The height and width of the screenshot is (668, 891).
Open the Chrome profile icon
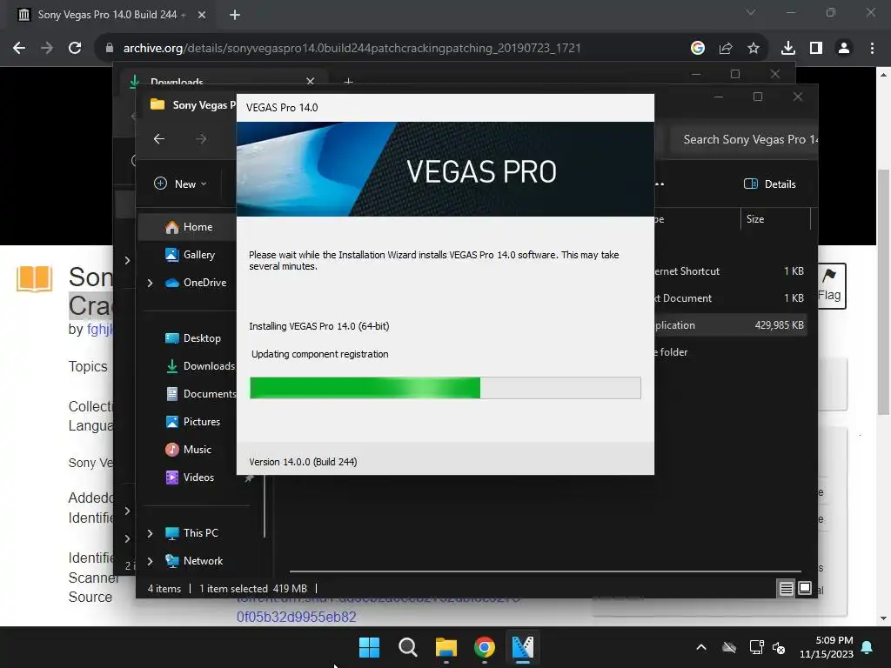click(x=844, y=49)
